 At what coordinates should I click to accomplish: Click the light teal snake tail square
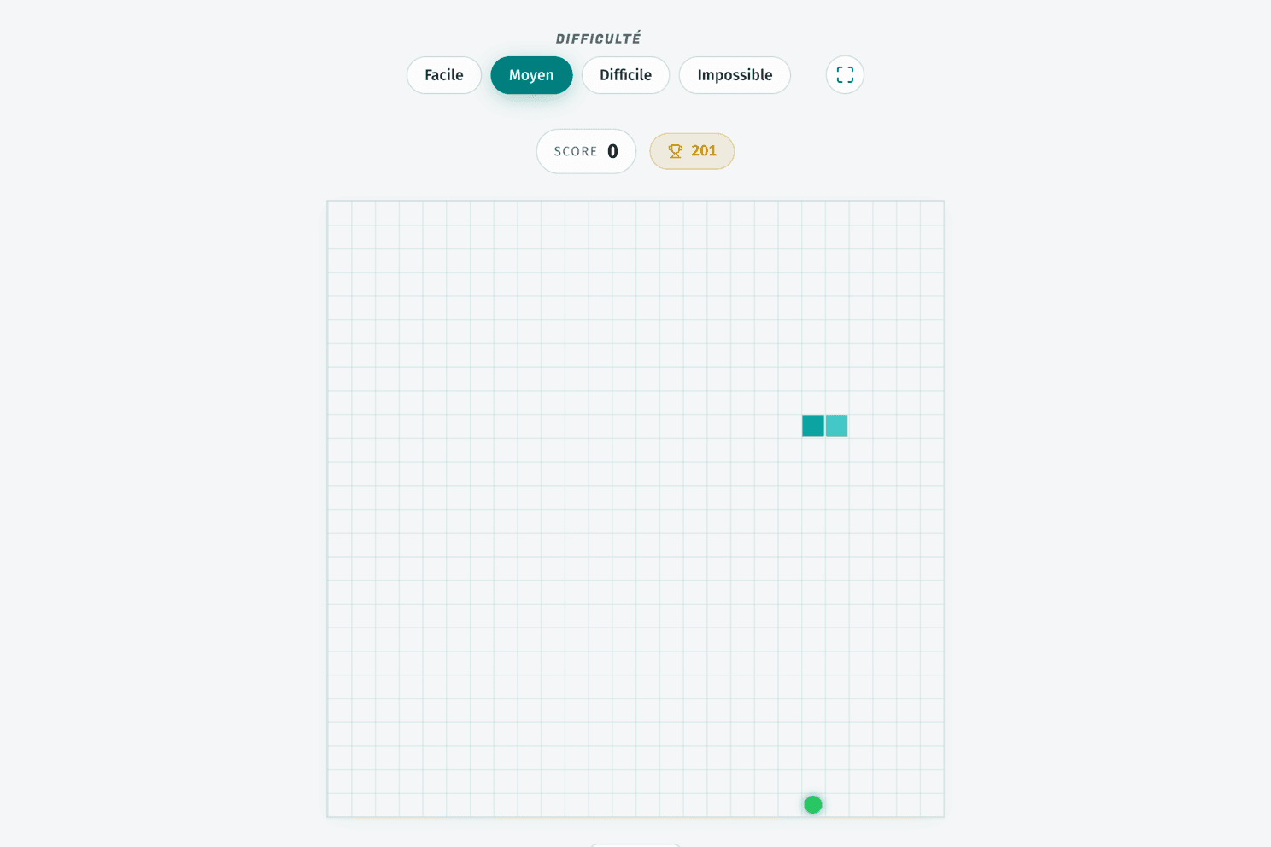click(x=837, y=426)
